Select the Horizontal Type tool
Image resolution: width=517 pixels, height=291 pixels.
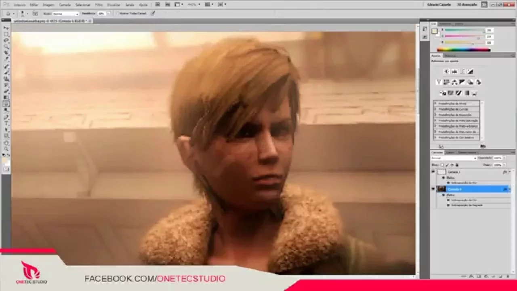pyautogui.click(x=6, y=123)
